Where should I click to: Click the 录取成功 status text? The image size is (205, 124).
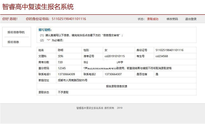pos(152,19)
